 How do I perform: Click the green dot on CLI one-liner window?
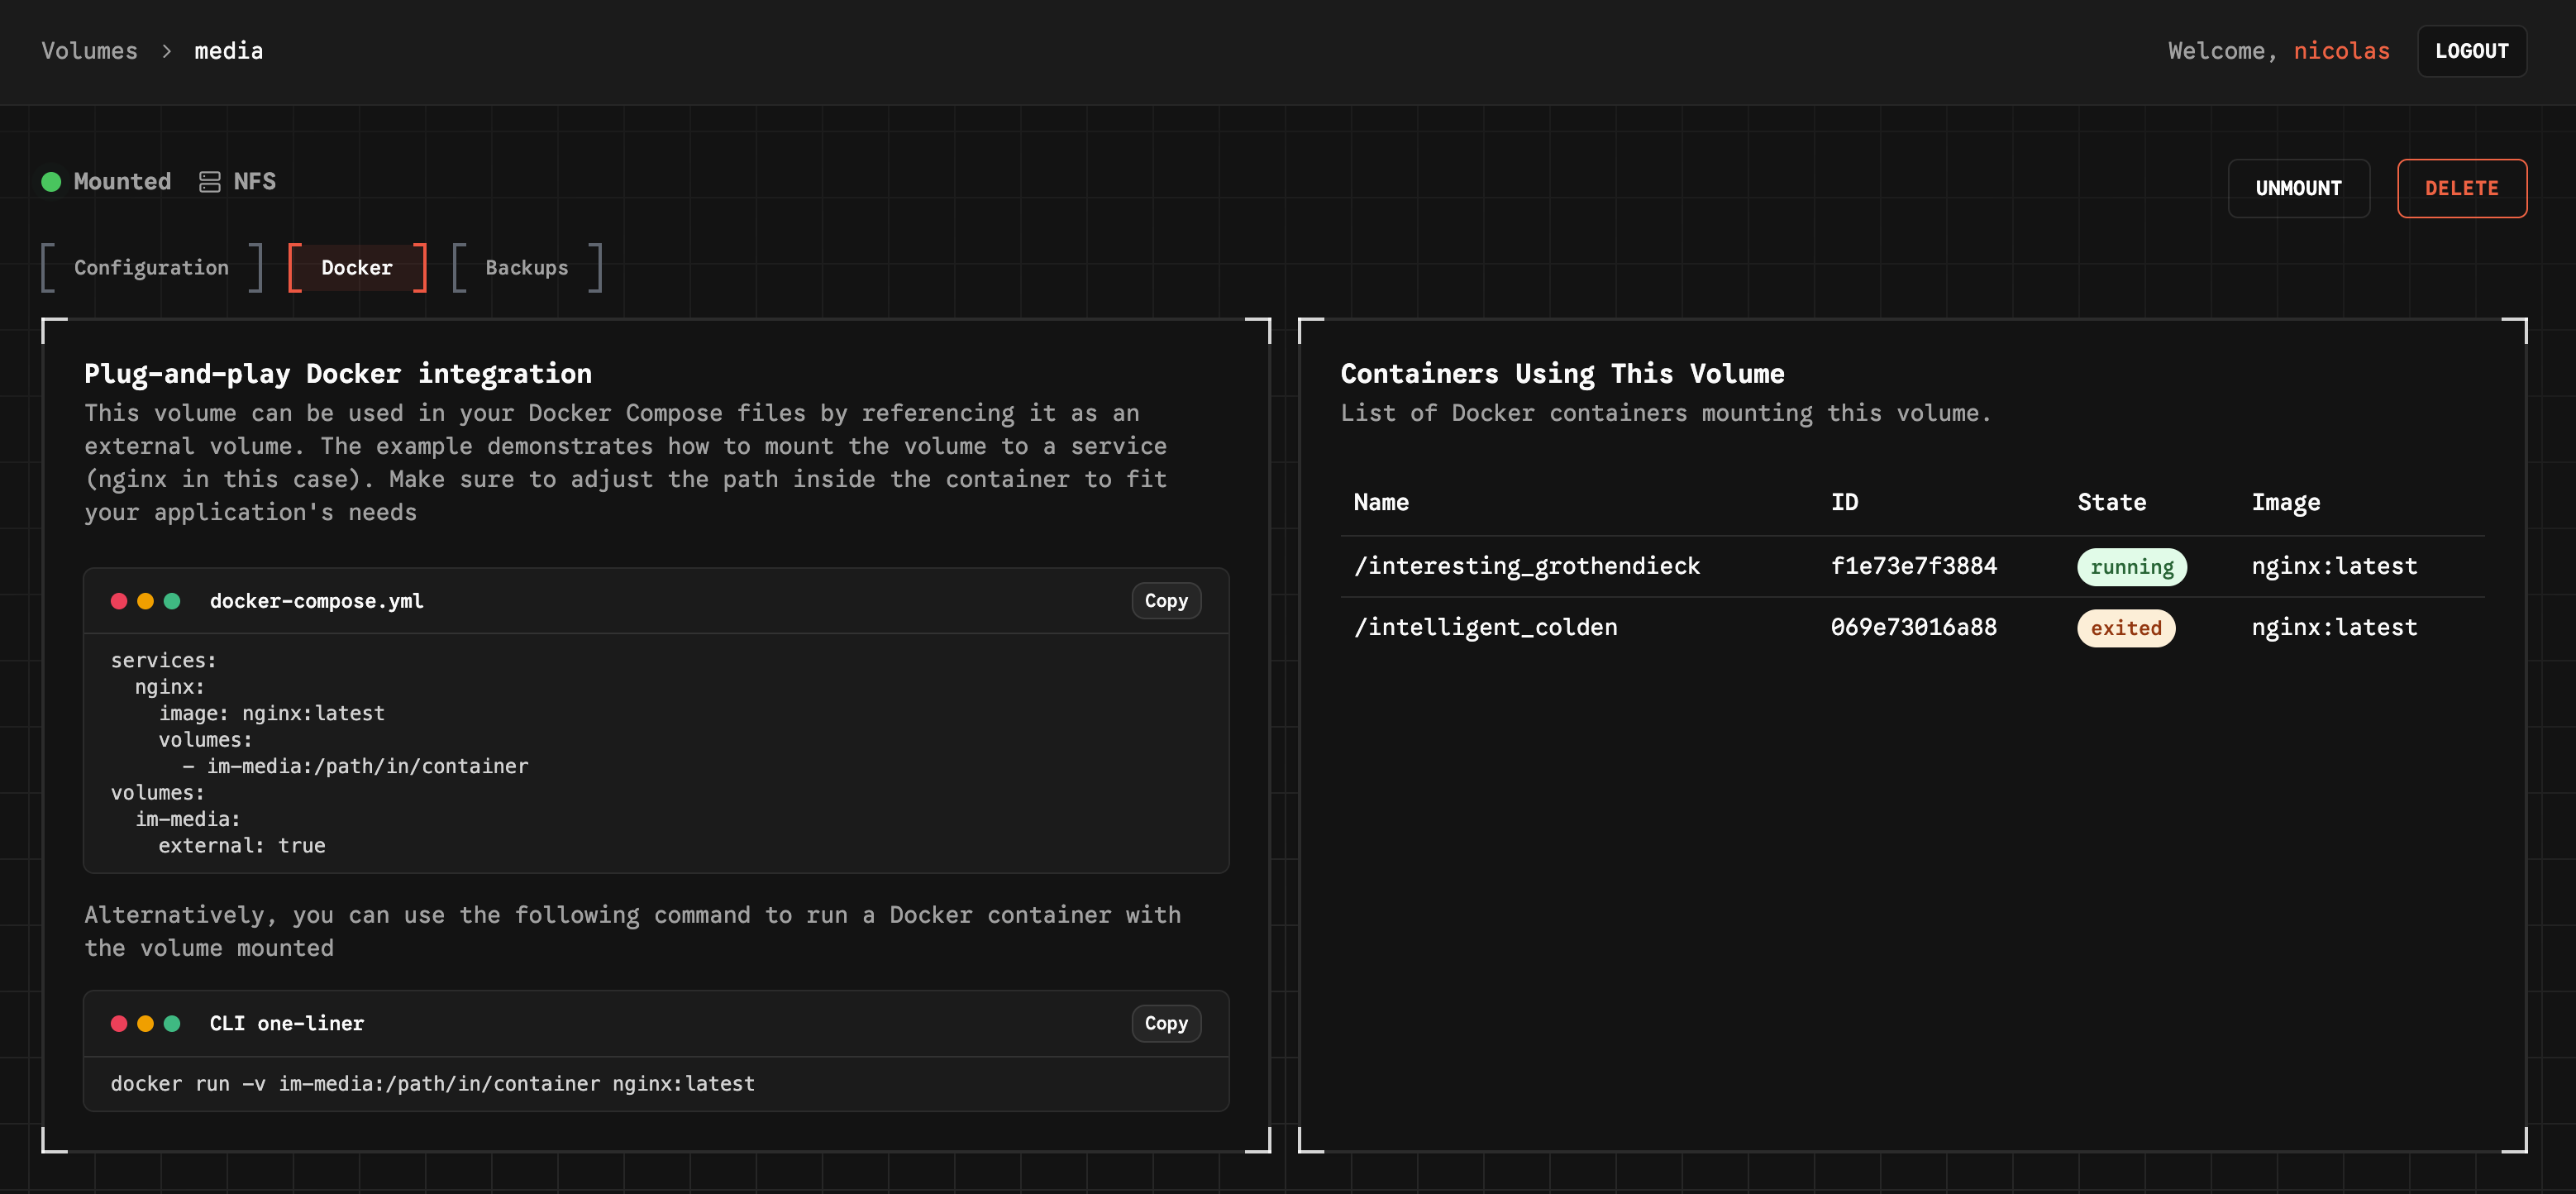172,1023
